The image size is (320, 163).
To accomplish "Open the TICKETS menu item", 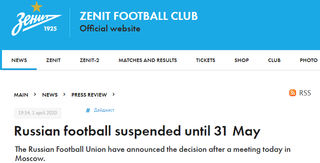I will pos(205,60).
